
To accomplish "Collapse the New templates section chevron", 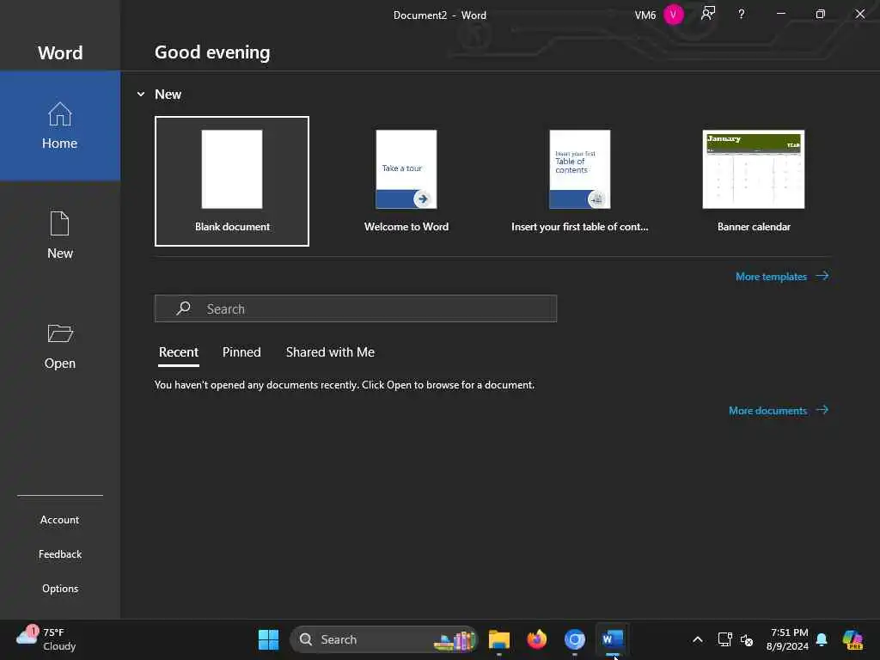I will 141,95.
